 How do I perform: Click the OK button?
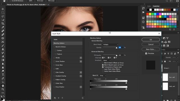pos(151,40)
